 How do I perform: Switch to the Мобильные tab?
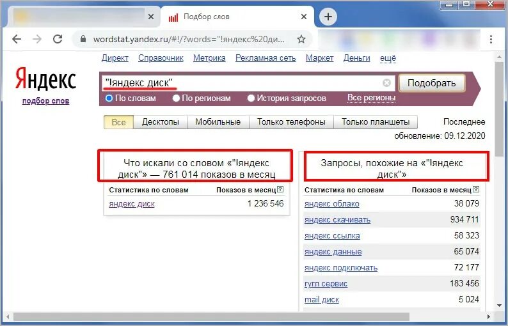[x=218, y=122]
